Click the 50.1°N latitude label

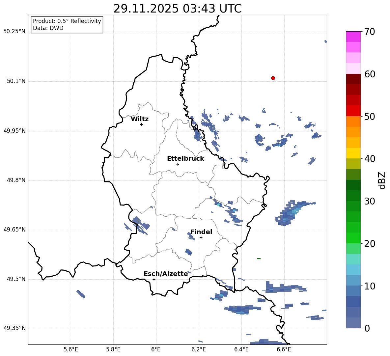tap(16, 81)
